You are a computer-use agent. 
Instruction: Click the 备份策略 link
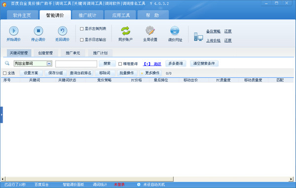pos(213,32)
